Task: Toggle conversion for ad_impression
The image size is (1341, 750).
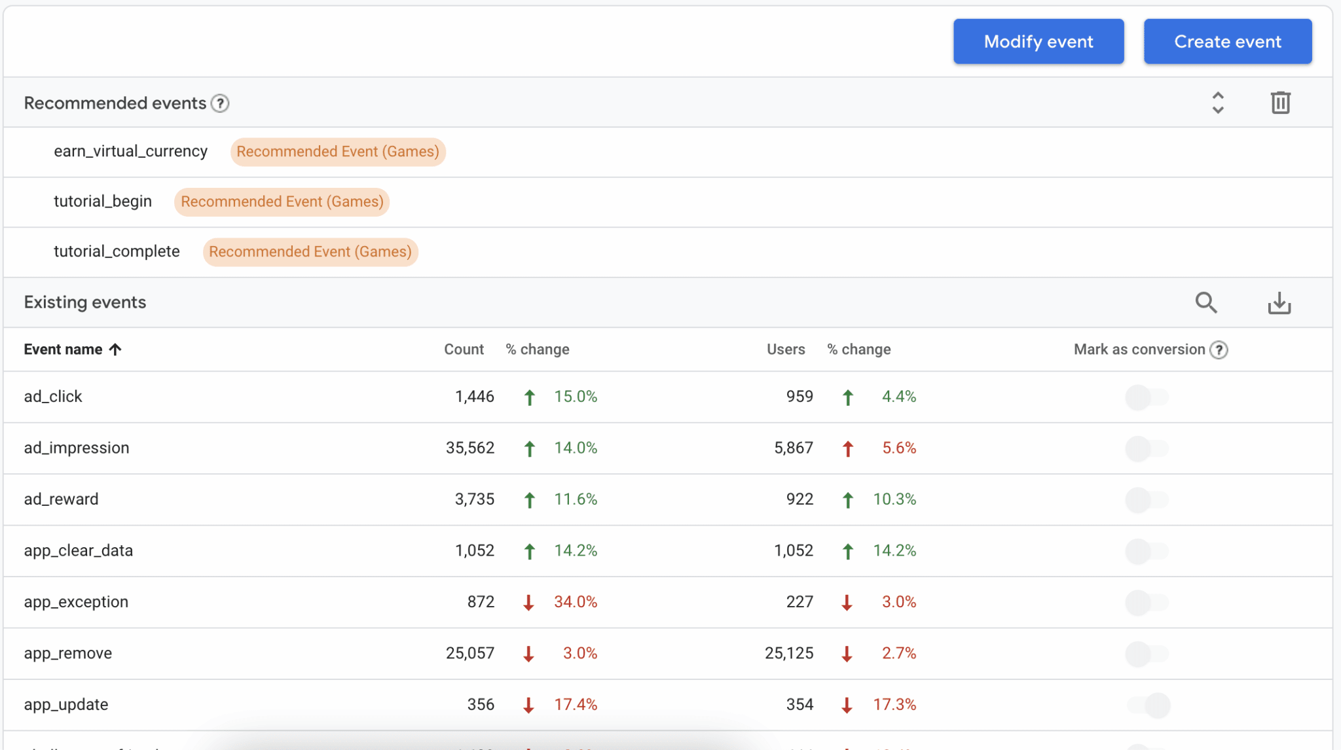Action: click(x=1147, y=449)
